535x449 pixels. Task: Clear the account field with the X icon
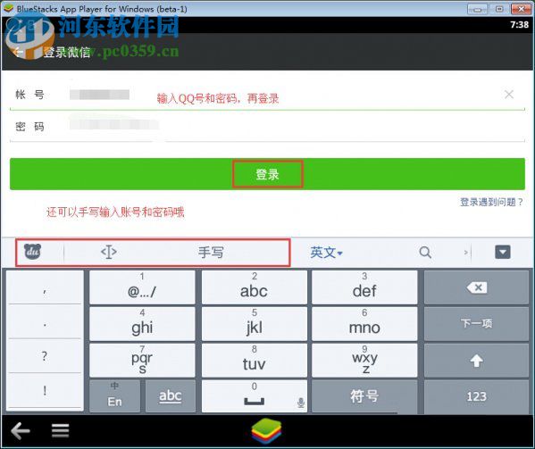click(509, 94)
